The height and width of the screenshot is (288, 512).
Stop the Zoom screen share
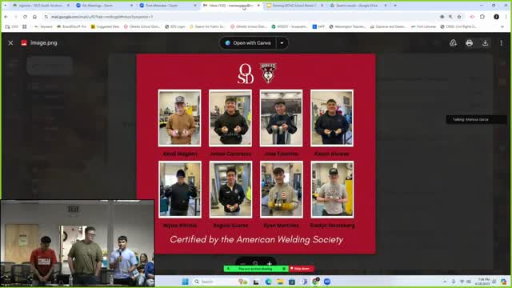pos(302,269)
